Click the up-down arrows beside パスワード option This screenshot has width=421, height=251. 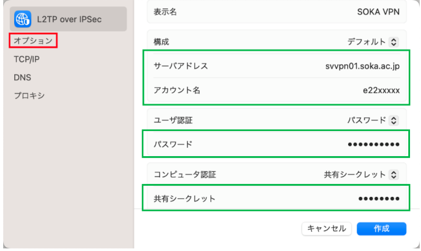pos(394,120)
